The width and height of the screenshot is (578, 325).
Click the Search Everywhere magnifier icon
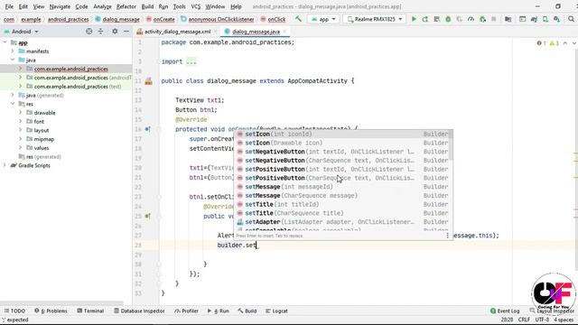[x=571, y=19]
